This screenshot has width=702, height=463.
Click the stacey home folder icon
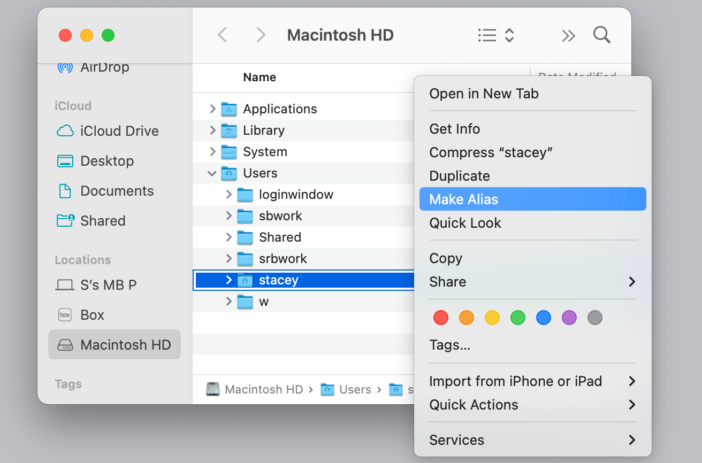point(245,280)
